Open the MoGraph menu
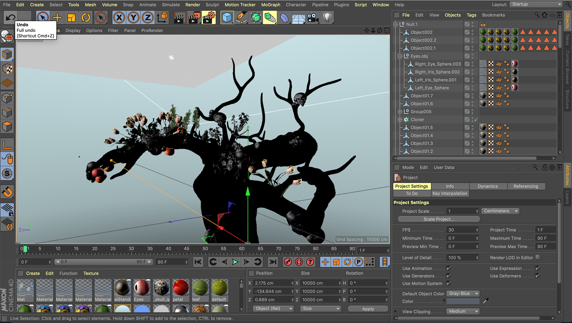The height and width of the screenshot is (323, 572). coord(271,5)
